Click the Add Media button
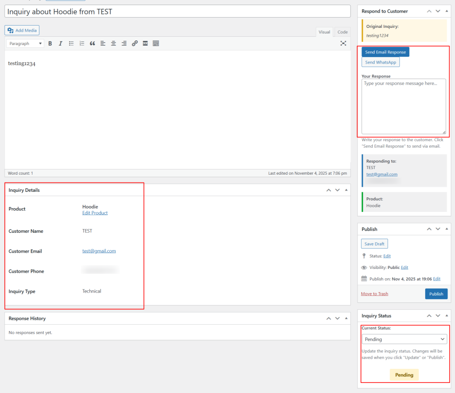Viewport: 455px width, 393px height. click(x=22, y=30)
